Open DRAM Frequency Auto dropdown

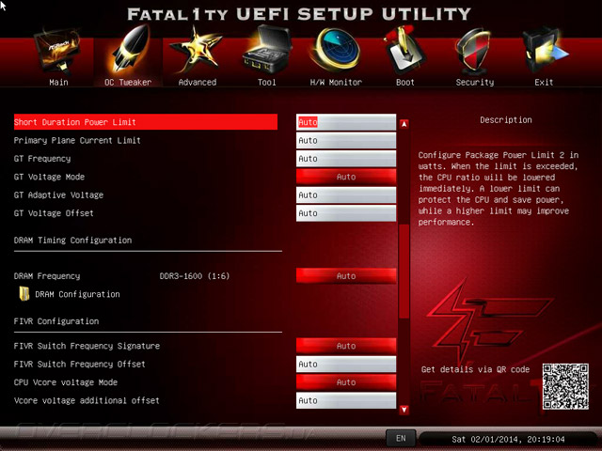pyautogui.click(x=346, y=275)
